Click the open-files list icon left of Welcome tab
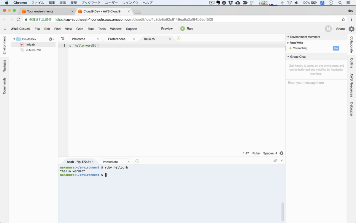This screenshot has height=223, width=356. click(63, 38)
